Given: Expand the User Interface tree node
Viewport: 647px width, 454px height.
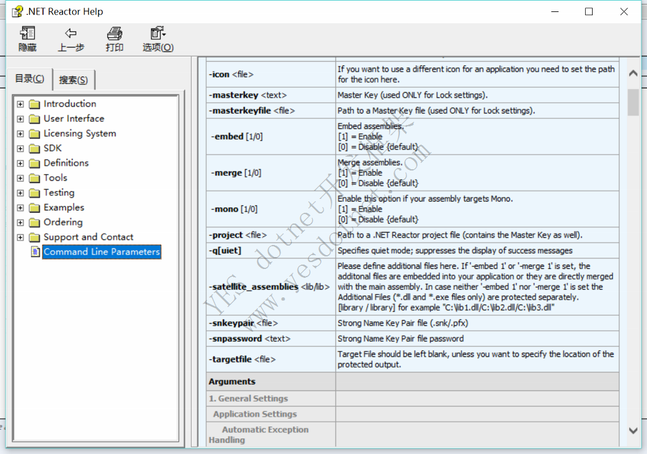Looking at the screenshot, I should click(x=20, y=119).
